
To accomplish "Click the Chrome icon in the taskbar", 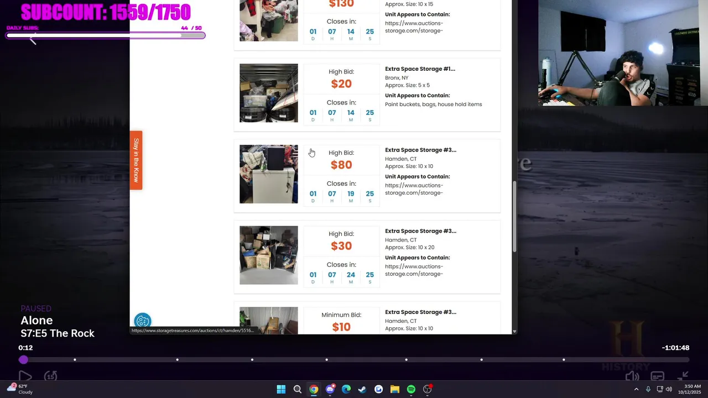I will pos(314,389).
